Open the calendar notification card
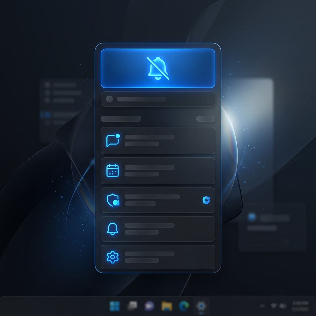316x316 pixels. [158, 171]
